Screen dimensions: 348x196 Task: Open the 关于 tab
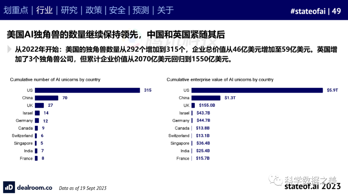165,10
